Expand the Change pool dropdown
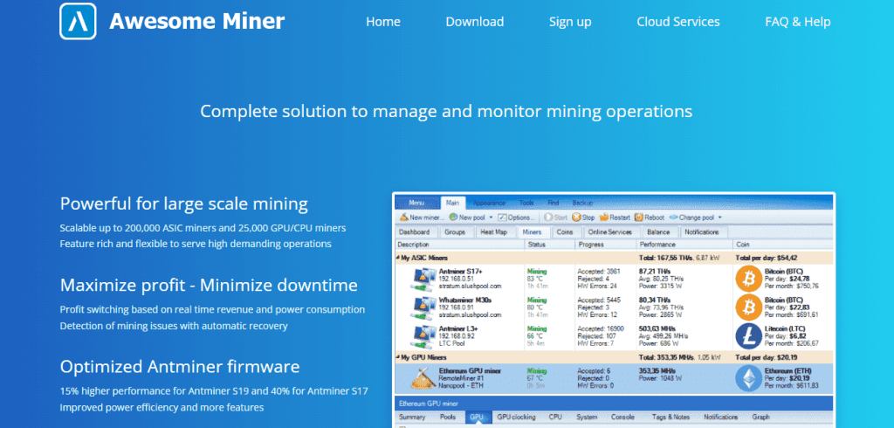Viewport: 894px width, 428px height. coord(720,217)
